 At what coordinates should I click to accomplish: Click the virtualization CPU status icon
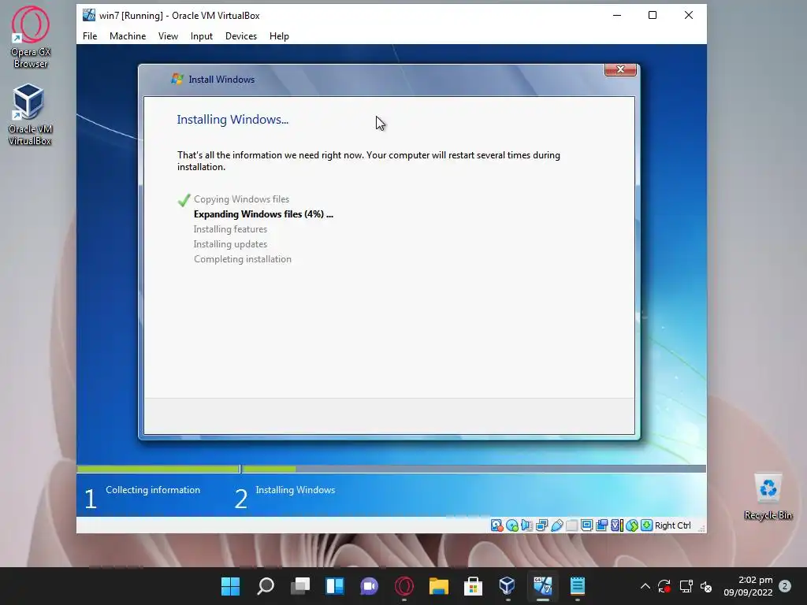616,525
